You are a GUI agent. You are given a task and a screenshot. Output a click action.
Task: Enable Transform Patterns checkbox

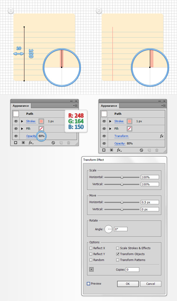click(x=118, y=260)
